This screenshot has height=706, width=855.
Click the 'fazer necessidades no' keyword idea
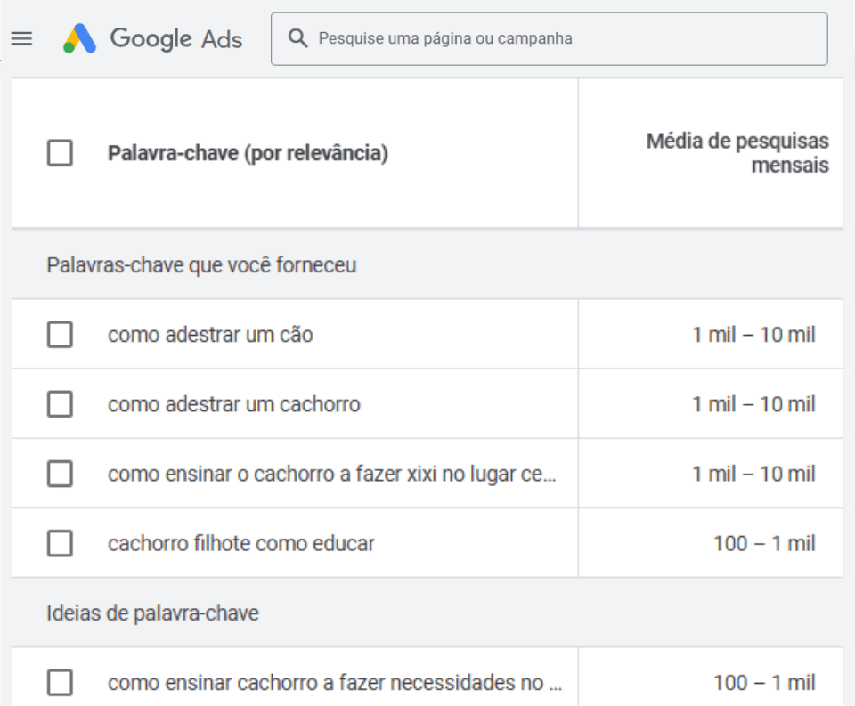[335, 683]
